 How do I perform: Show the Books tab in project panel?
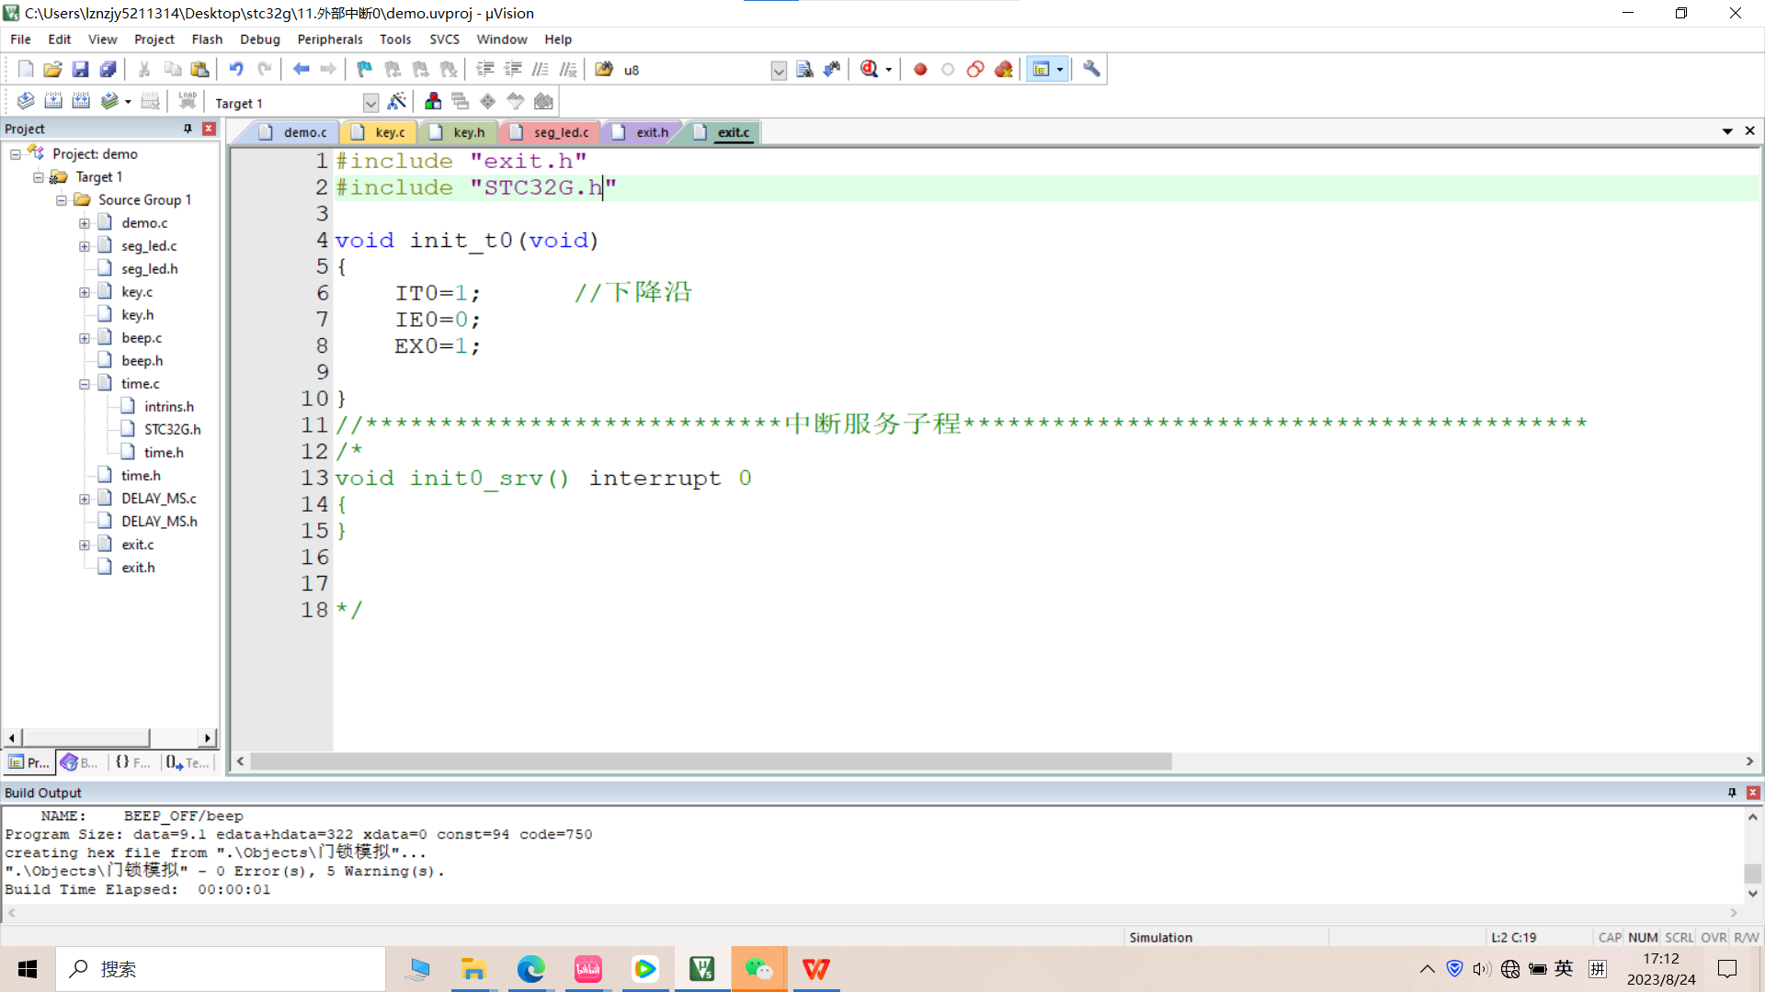click(80, 762)
